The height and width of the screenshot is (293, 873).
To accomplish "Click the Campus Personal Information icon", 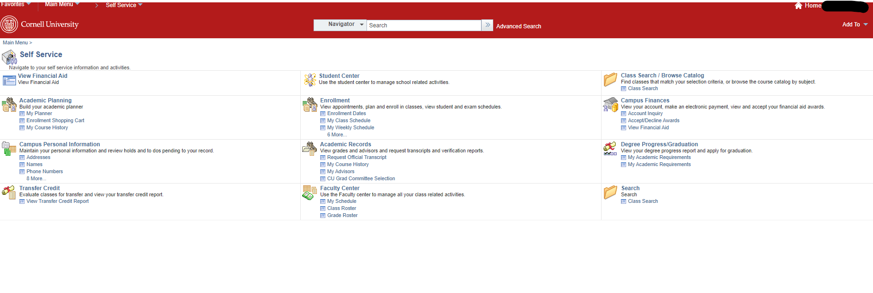I will pyautogui.click(x=9, y=148).
